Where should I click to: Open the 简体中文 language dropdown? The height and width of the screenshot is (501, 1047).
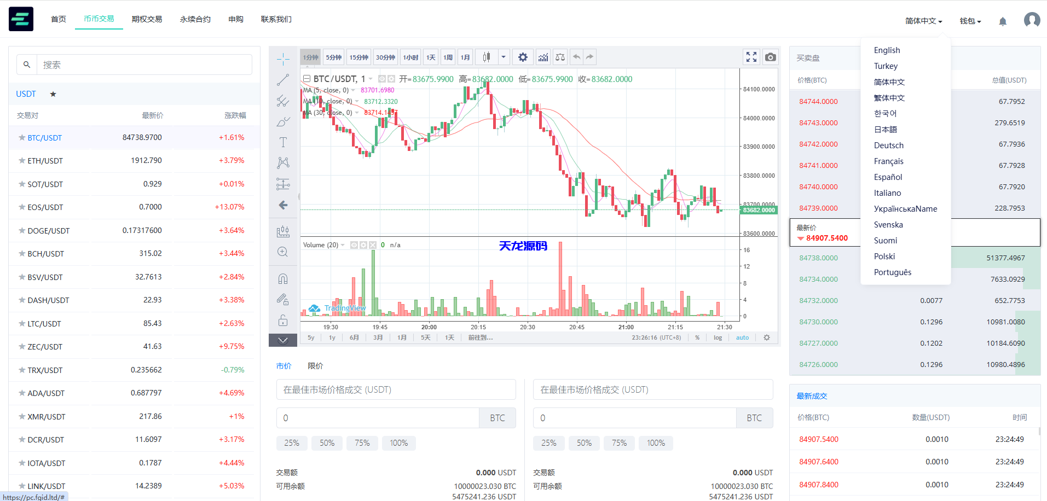(923, 21)
